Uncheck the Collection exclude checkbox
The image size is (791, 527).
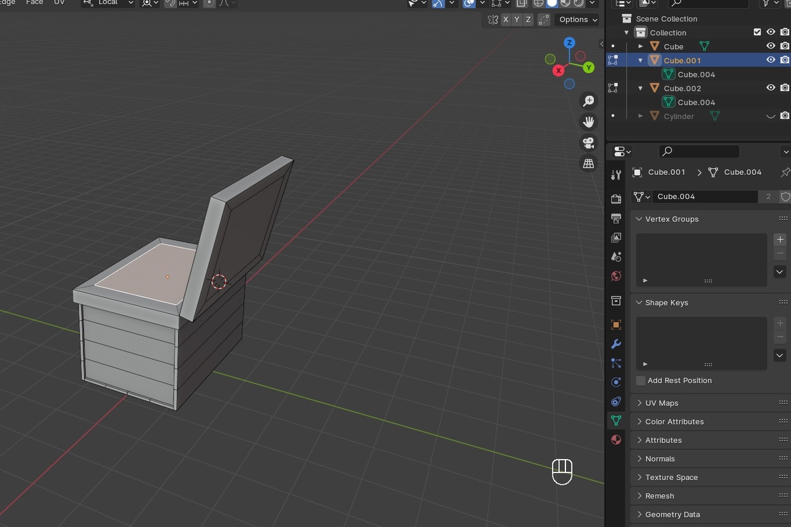[757, 32]
